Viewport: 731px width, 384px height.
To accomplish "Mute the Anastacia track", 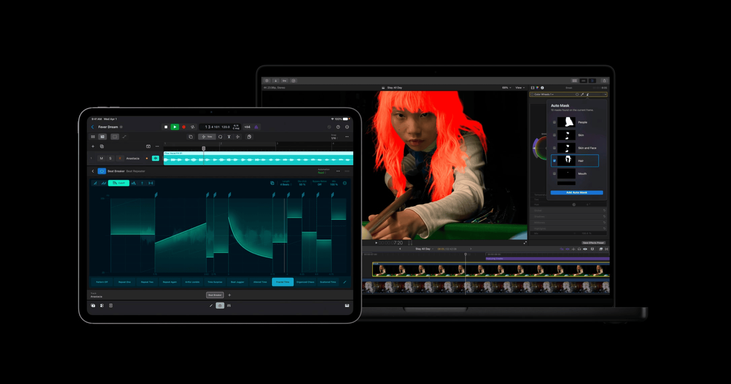I will click(102, 158).
